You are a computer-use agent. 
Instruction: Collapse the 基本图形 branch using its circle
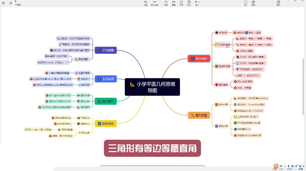coord(212,59)
